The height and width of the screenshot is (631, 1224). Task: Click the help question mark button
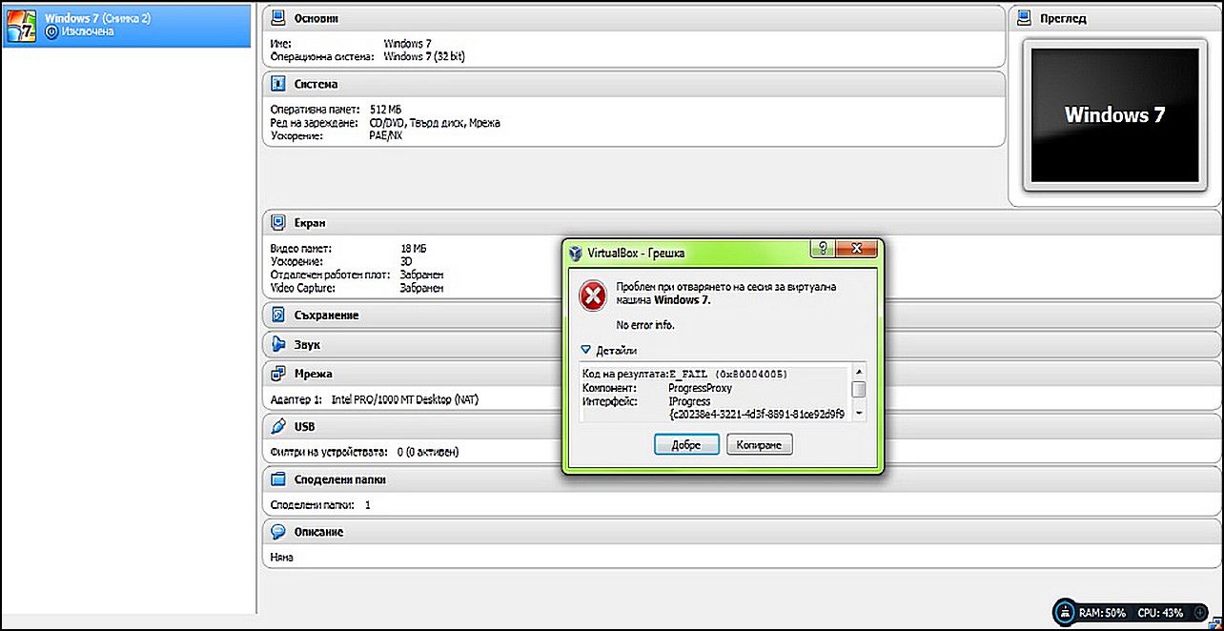824,248
